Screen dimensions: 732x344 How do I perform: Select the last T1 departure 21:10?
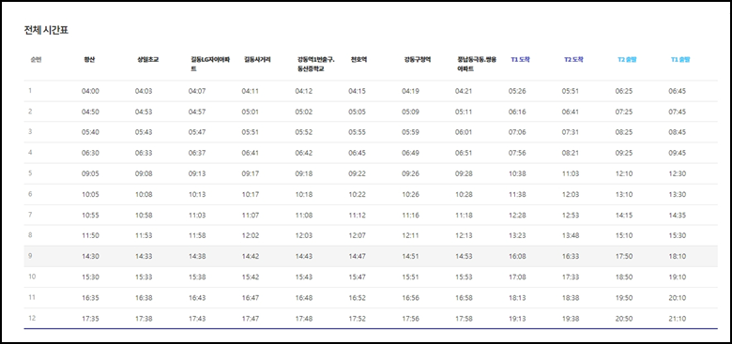[x=677, y=319]
